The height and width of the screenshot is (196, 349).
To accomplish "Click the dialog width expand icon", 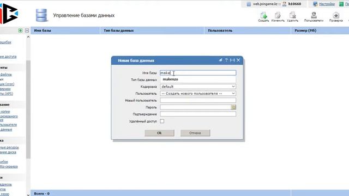I will tap(232, 60).
